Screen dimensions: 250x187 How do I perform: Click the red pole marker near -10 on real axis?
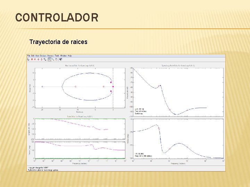[75, 87]
